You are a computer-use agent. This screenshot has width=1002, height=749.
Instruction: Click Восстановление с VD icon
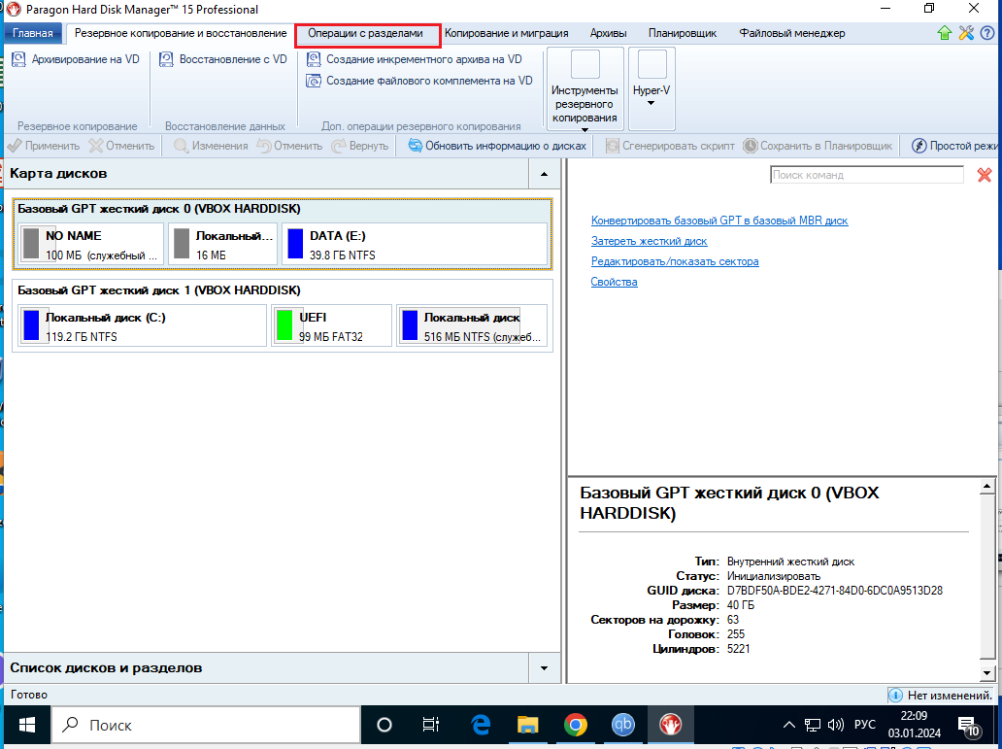(x=223, y=59)
